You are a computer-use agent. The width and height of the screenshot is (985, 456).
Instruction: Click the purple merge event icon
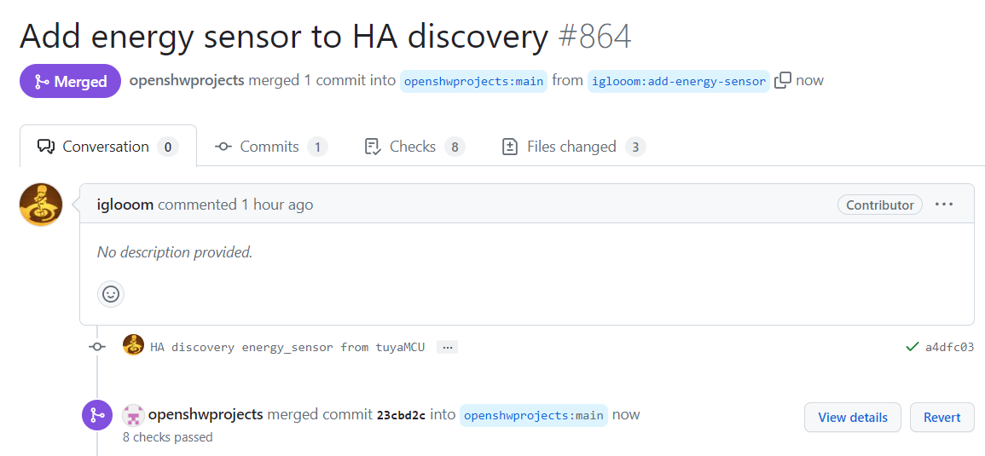coord(97,415)
